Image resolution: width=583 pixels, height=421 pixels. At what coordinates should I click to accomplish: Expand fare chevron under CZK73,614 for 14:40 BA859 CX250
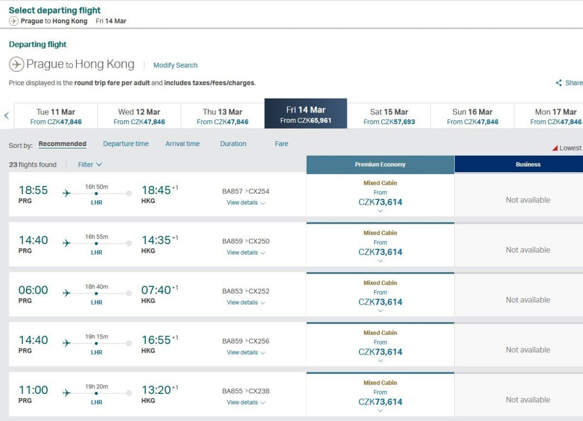pyautogui.click(x=380, y=261)
